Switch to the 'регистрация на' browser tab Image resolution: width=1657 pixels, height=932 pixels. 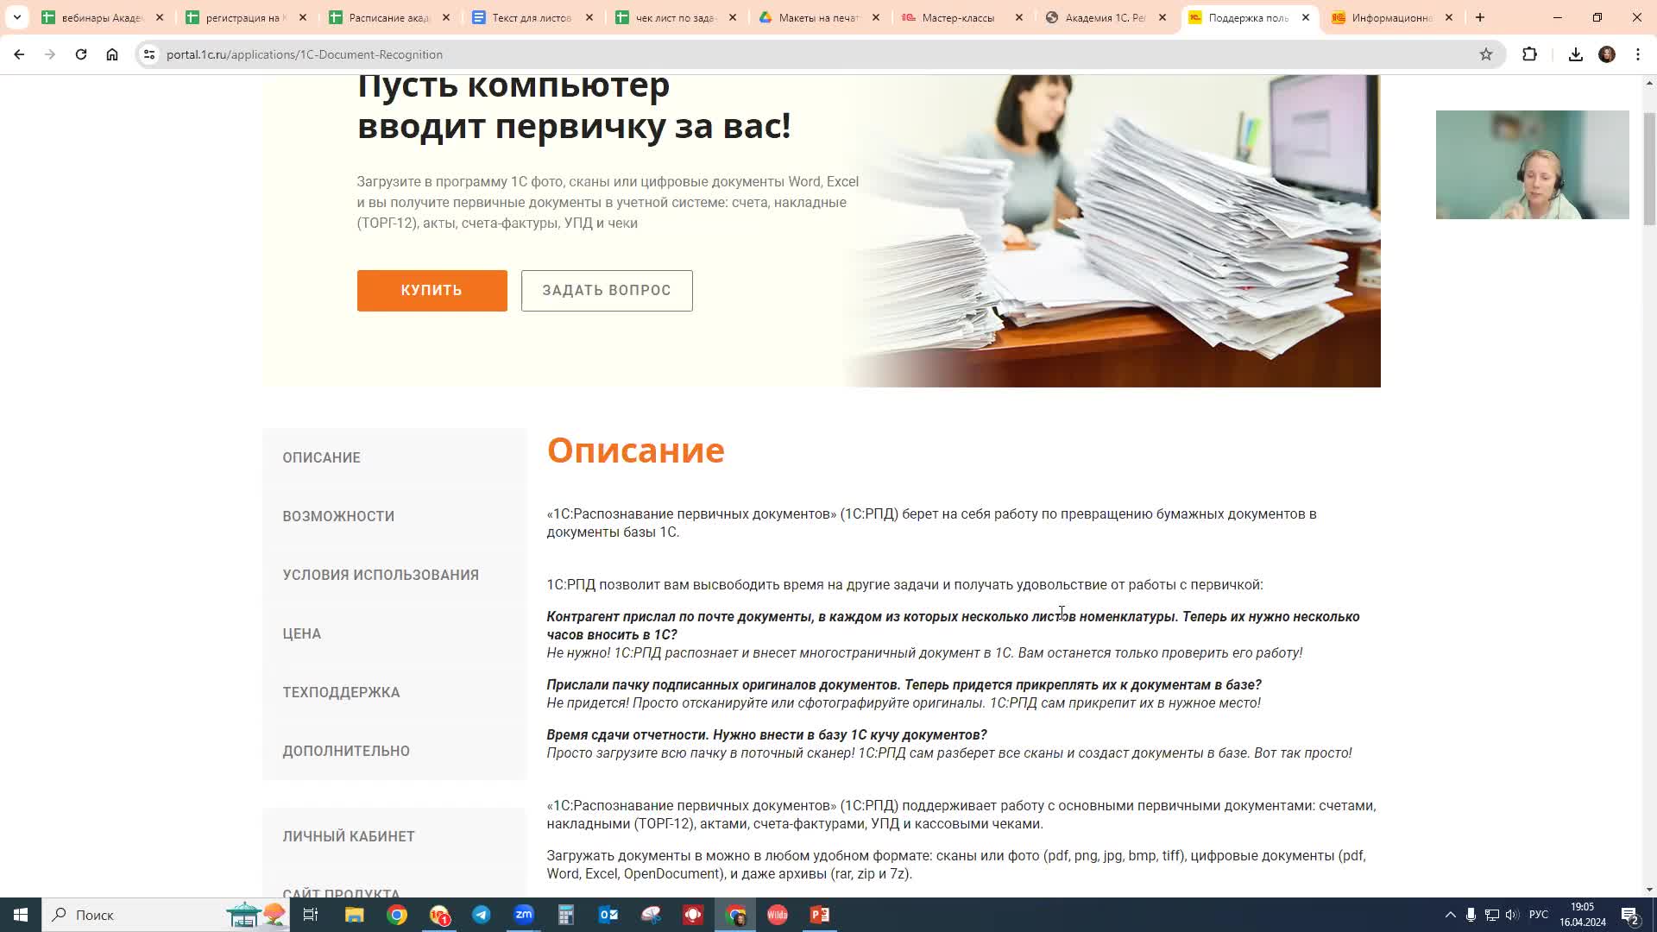(x=245, y=17)
